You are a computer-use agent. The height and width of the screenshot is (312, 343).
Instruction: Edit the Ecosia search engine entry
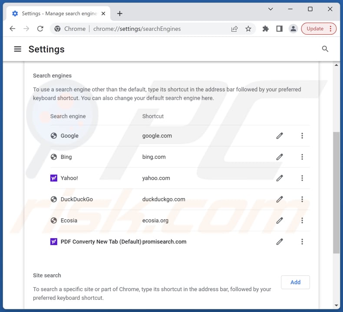[x=279, y=220]
